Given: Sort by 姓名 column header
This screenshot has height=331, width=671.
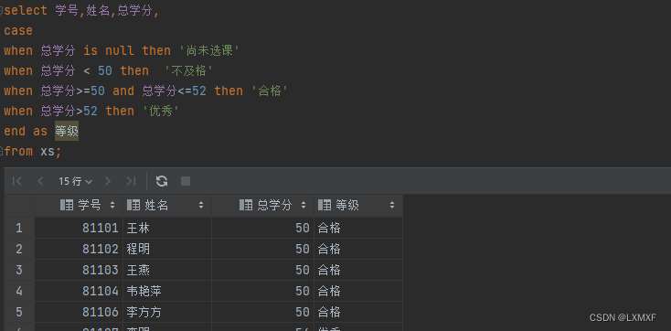Looking at the screenshot, I should coord(167,206).
